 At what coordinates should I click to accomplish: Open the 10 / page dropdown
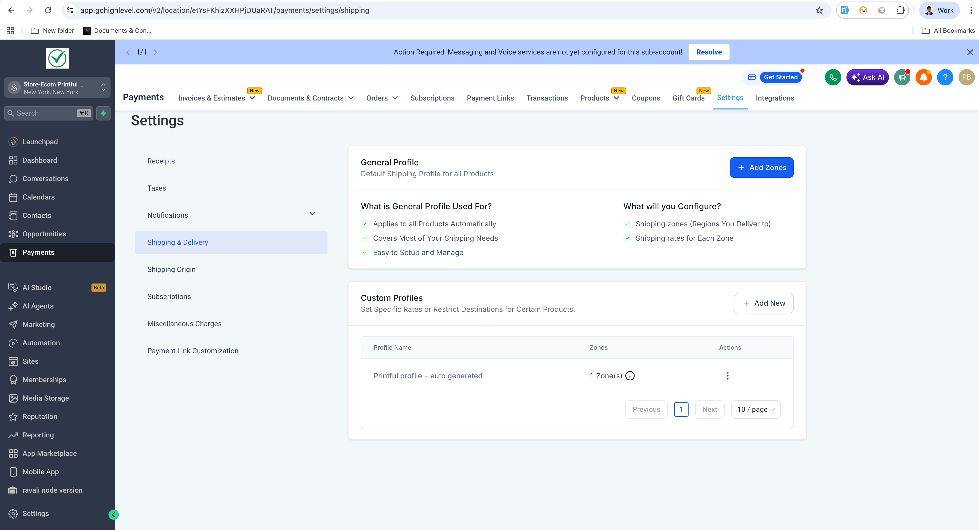[756, 409]
